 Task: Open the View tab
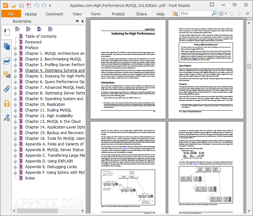pos(77,14)
